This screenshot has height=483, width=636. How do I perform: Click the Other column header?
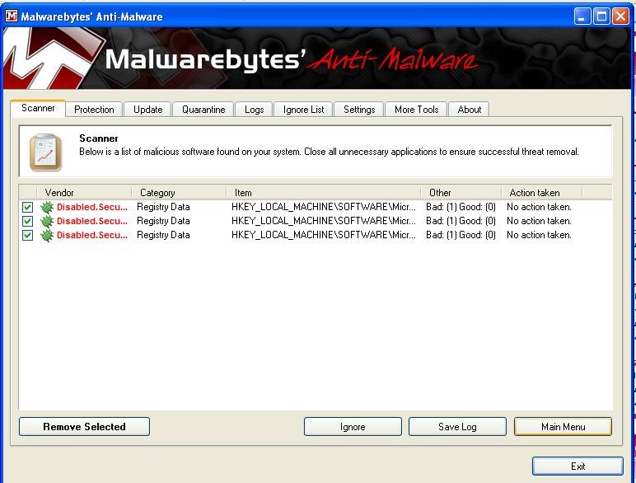pyautogui.click(x=461, y=192)
